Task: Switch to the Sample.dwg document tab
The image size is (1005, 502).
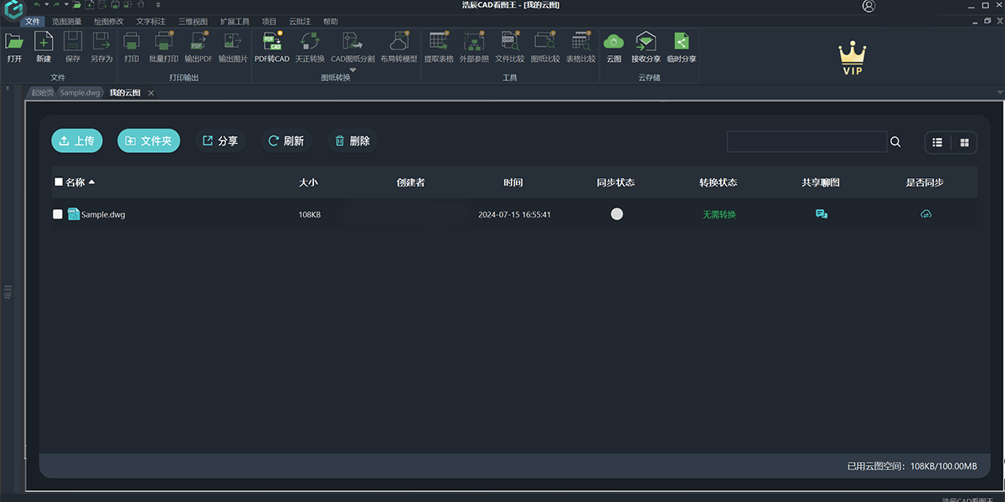Action: tap(80, 93)
